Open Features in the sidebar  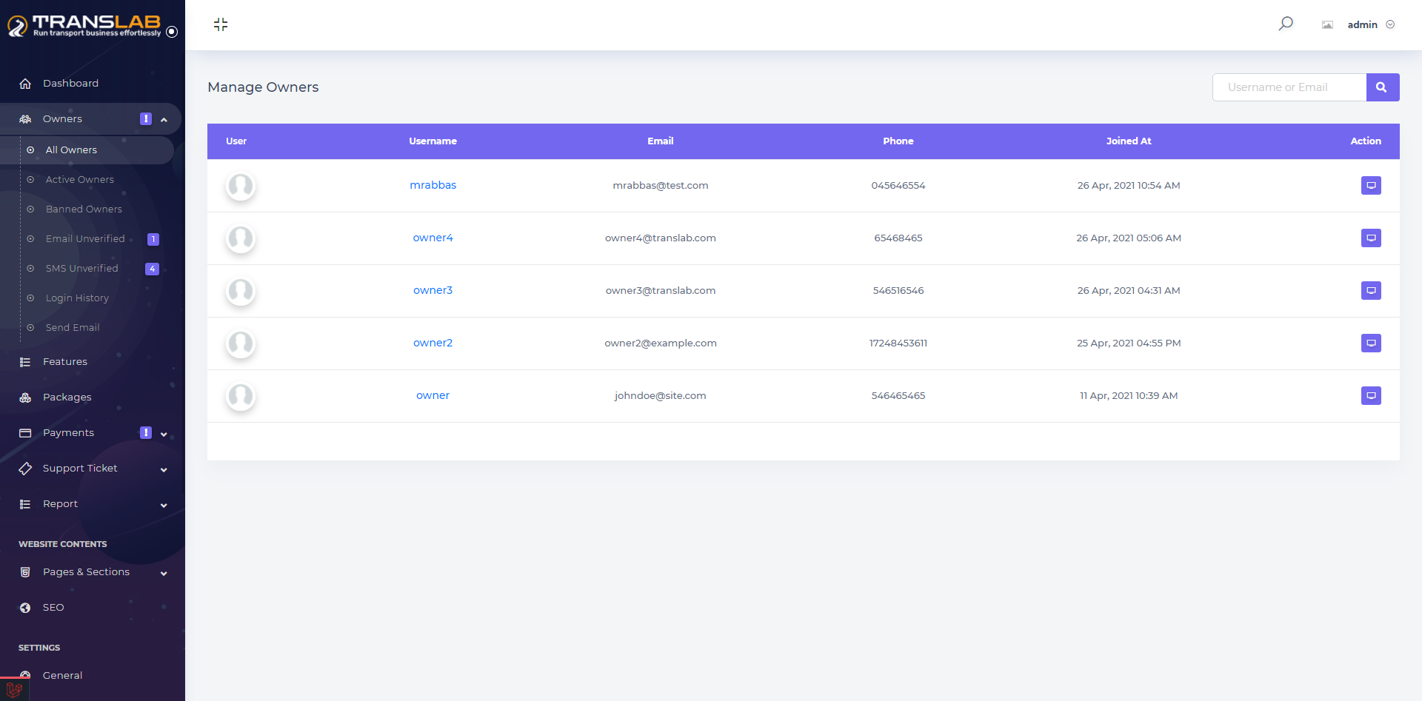tap(65, 362)
